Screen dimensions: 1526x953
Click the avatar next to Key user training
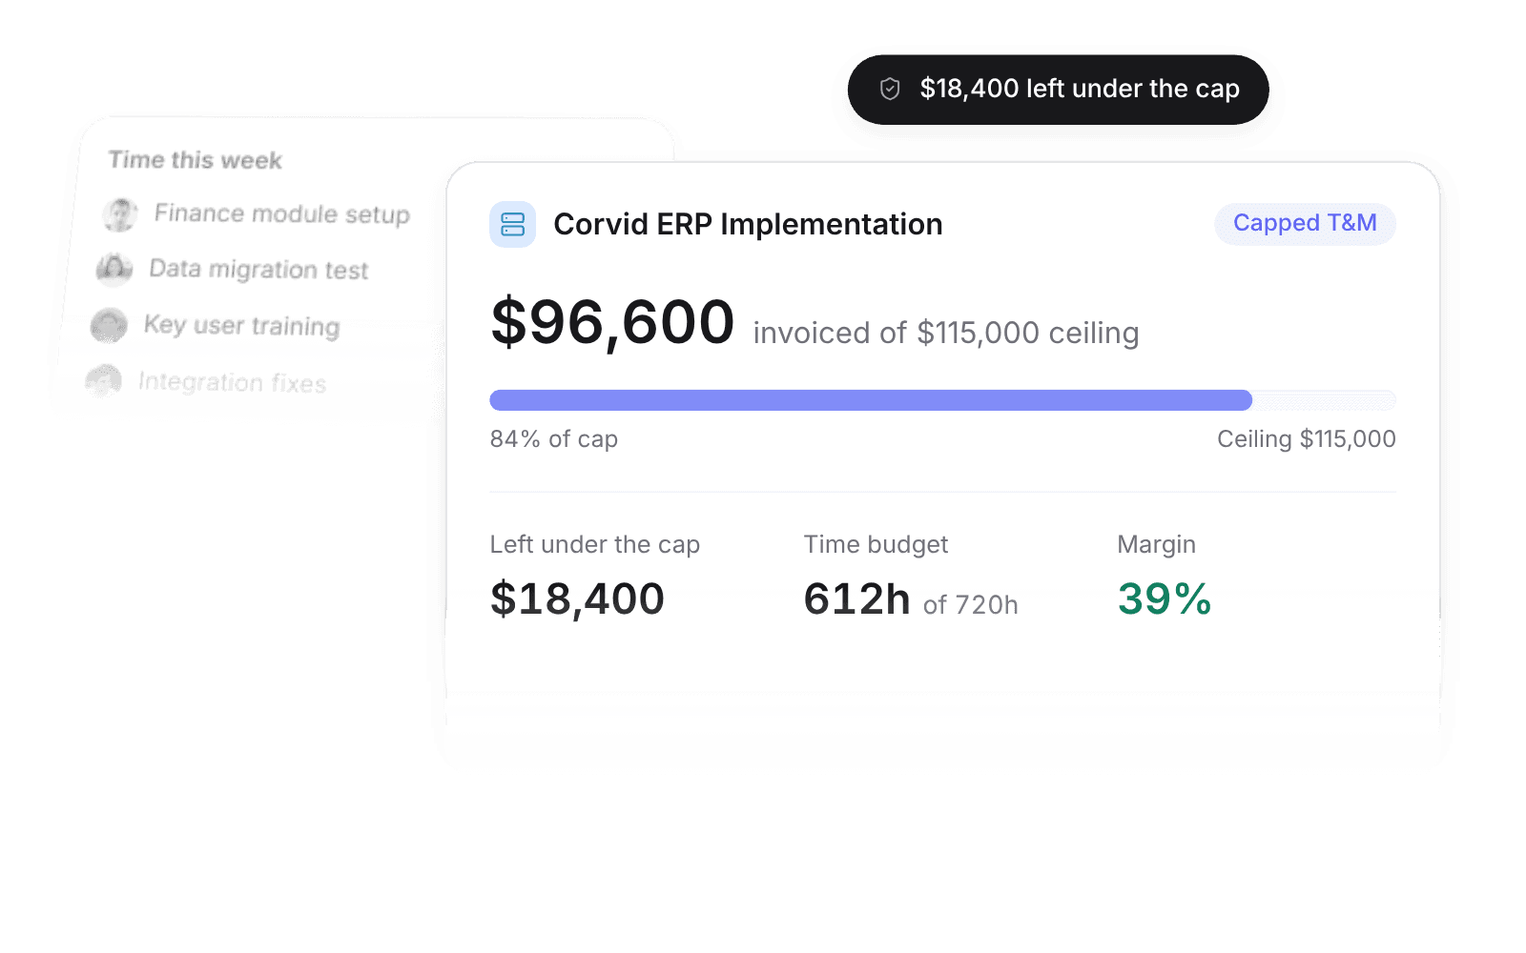coord(109,325)
